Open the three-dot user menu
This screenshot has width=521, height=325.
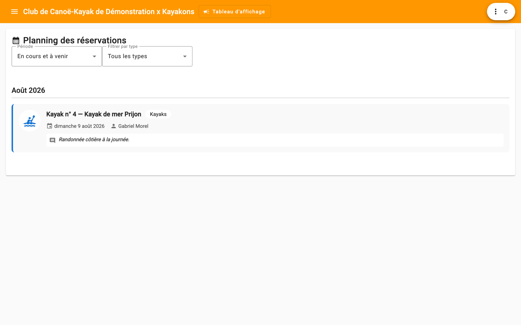click(x=496, y=12)
